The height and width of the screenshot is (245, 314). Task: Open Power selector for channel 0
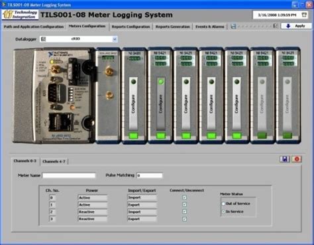point(93,198)
